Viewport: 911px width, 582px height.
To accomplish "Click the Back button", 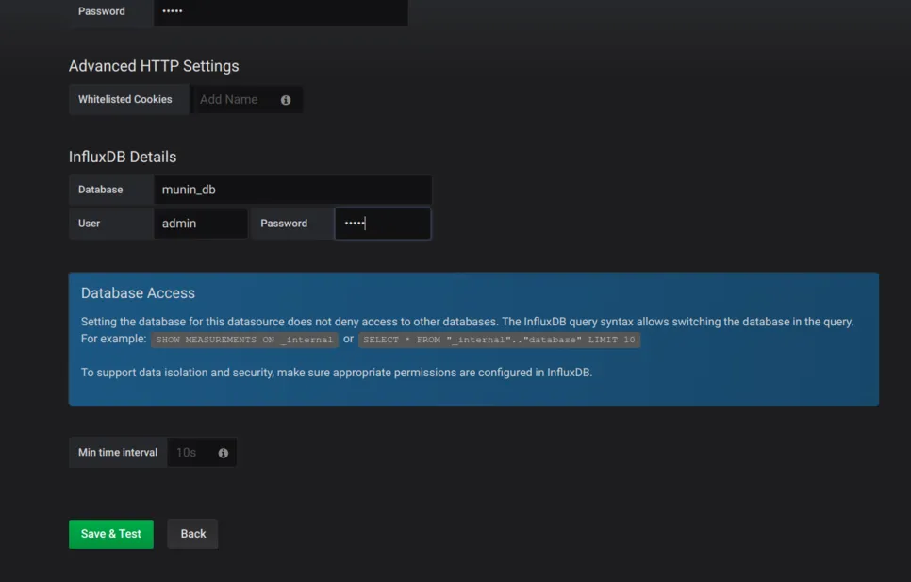I will pos(193,534).
